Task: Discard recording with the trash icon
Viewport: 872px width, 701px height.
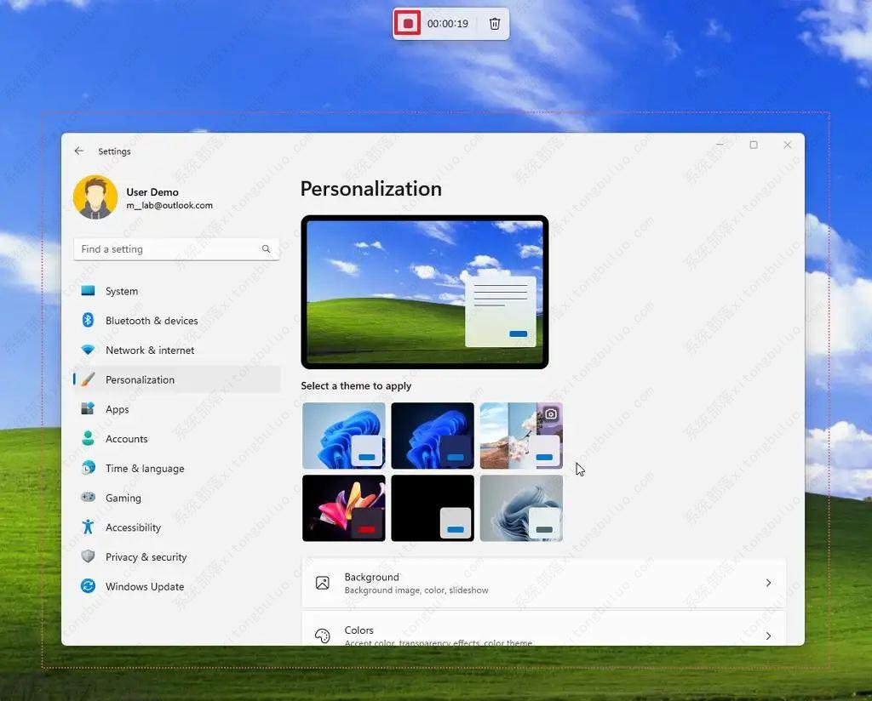Action: (x=495, y=24)
